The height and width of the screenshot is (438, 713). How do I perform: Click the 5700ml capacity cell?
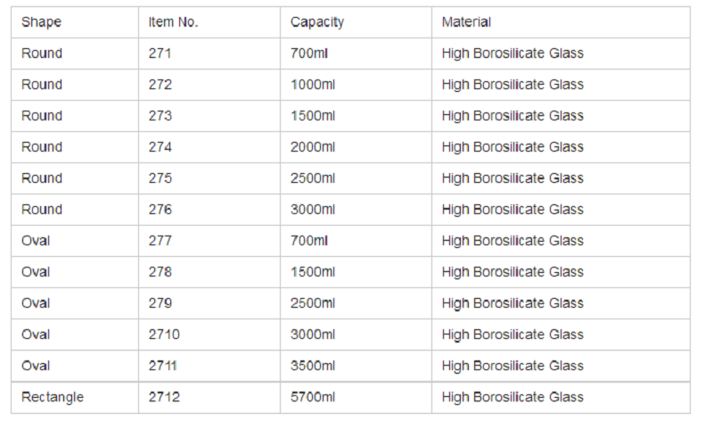tap(313, 398)
